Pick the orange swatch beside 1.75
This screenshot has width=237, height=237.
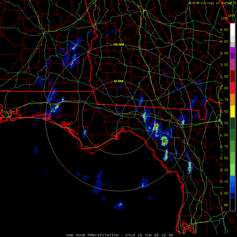(233, 100)
